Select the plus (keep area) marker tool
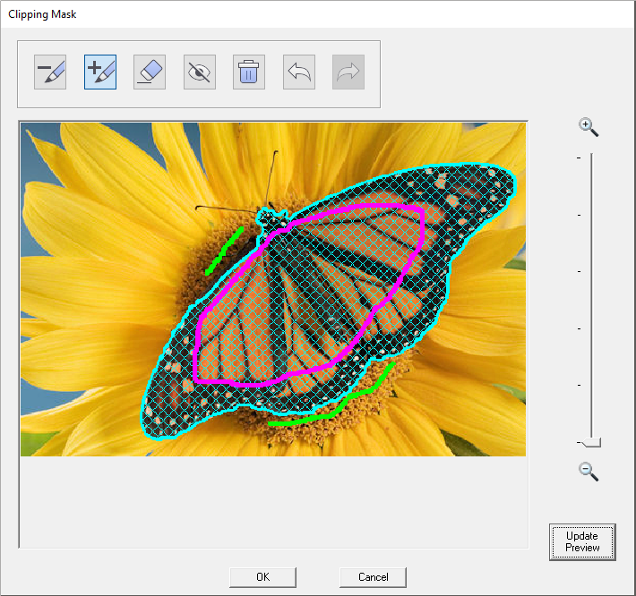Image resolution: width=636 pixels, height=596 pixels. [100, 72]
